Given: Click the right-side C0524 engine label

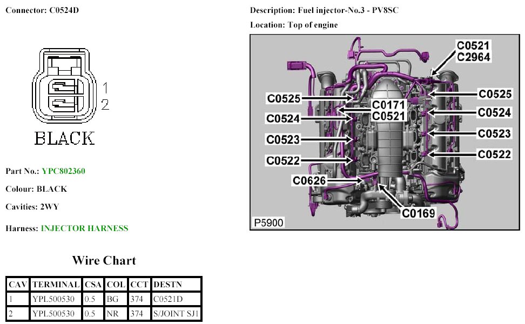Looking at the screenshot, I should coord(495,112).
